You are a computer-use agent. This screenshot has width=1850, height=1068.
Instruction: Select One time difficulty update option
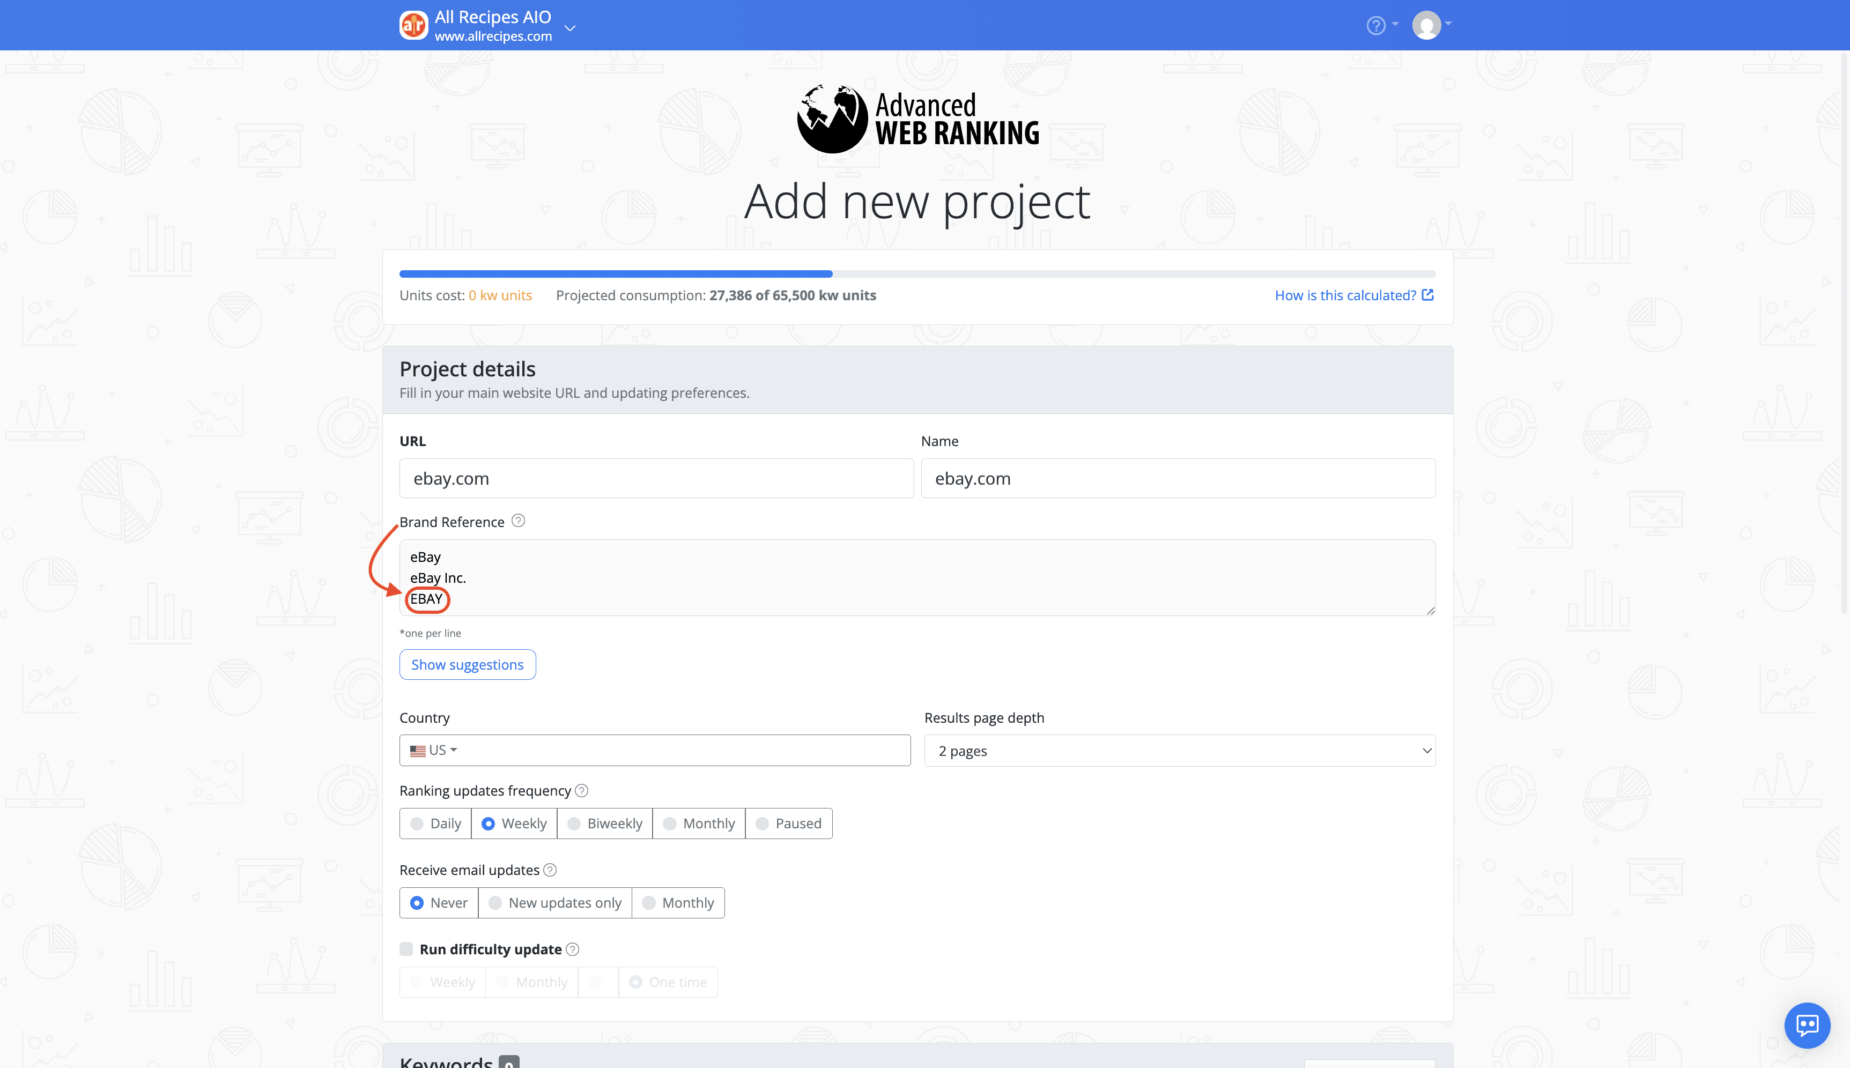[668, 982]
